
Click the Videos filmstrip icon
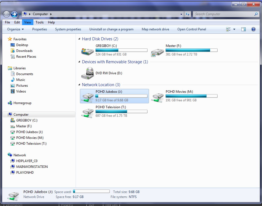13,91
